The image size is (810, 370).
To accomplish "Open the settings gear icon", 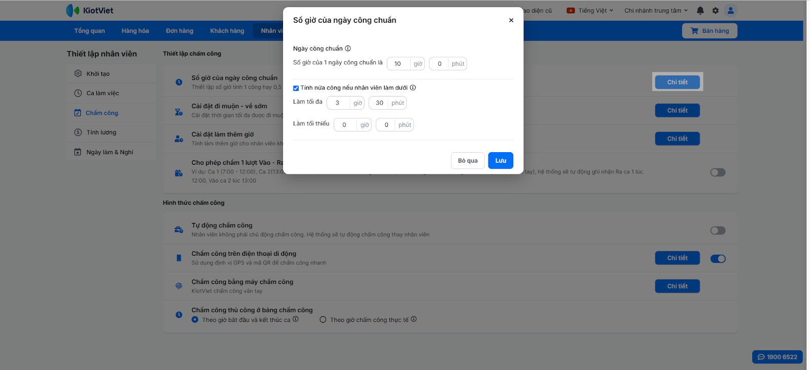I will 715,11.
